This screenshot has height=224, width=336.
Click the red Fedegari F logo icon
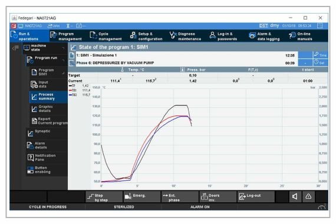coord(14,26)
